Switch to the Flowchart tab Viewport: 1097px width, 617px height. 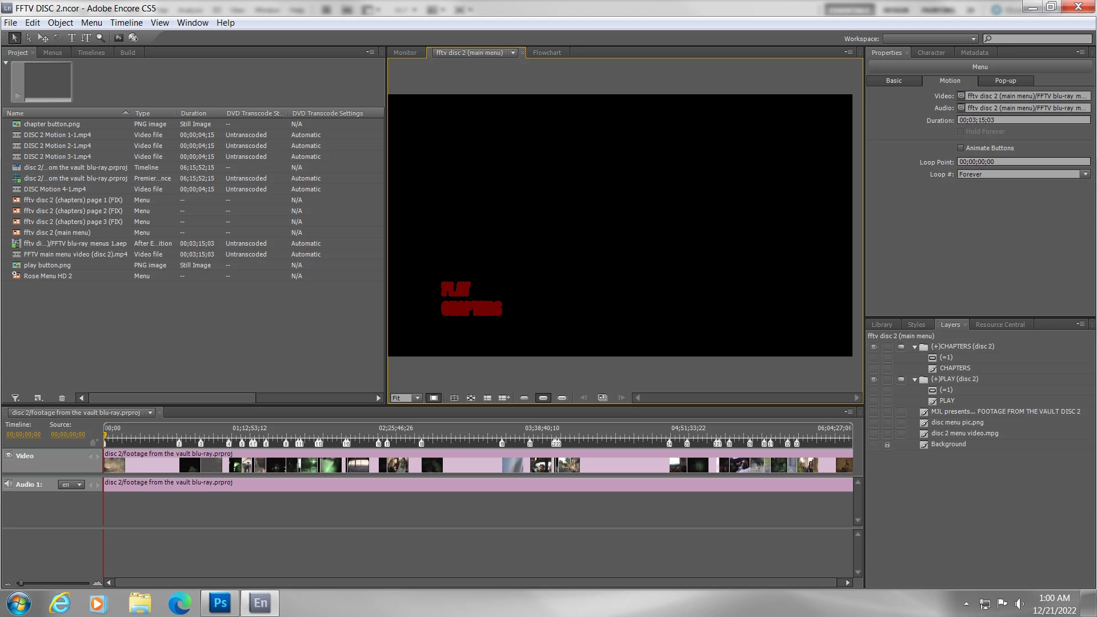pos(546,53)
